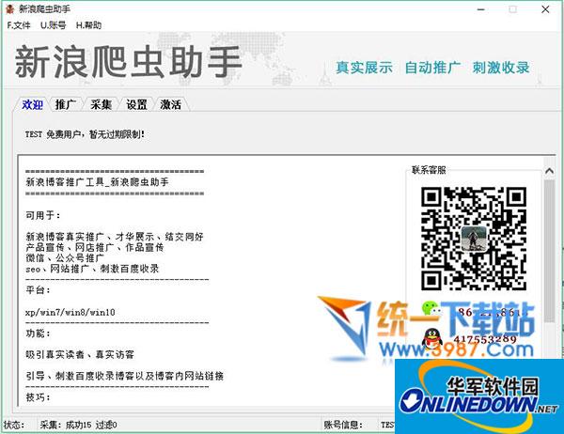Click the 自动推广 banner text
Viewport: 564px width, 434px height.
432,68
